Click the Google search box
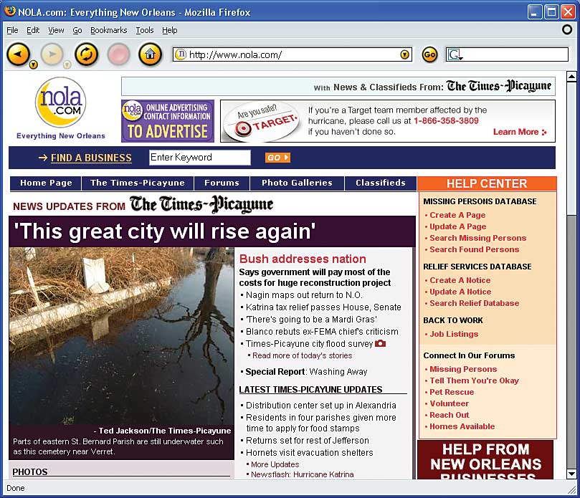The height and width of the screenshot is (498, 580). click(507, 54)
